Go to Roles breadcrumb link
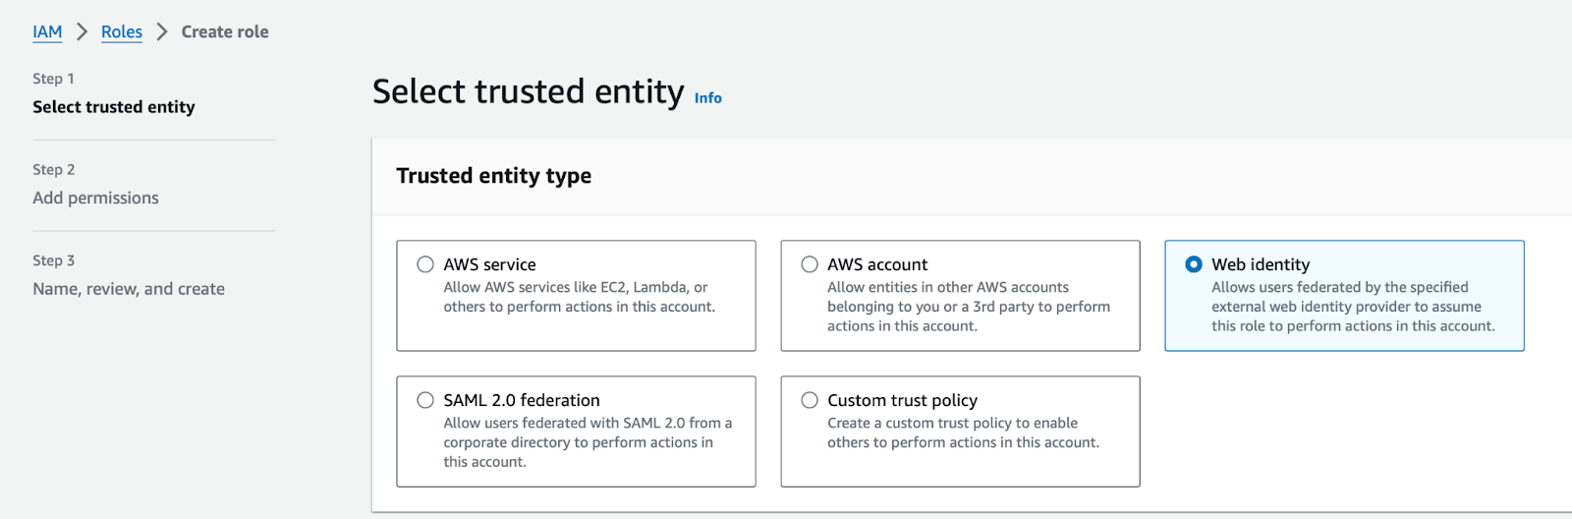Image resolution: width=1572 pixels, height=519 pixels. (x=122, y=31)
